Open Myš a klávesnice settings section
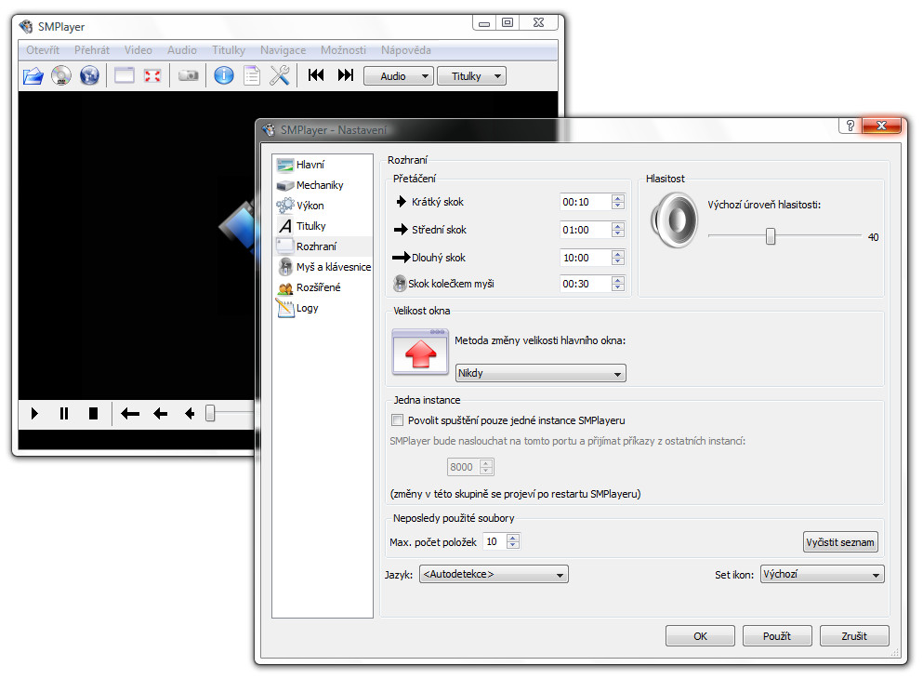The width and height of the screenshot is (923, 679). coord(323,267)
